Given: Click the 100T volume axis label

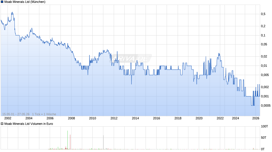Looking at the screenshot, I should point(264,126).
